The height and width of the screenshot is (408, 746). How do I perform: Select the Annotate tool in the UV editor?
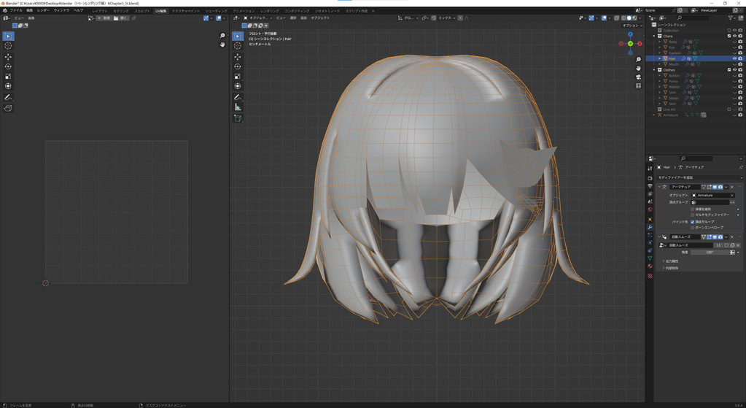click(x=8, y=97)
